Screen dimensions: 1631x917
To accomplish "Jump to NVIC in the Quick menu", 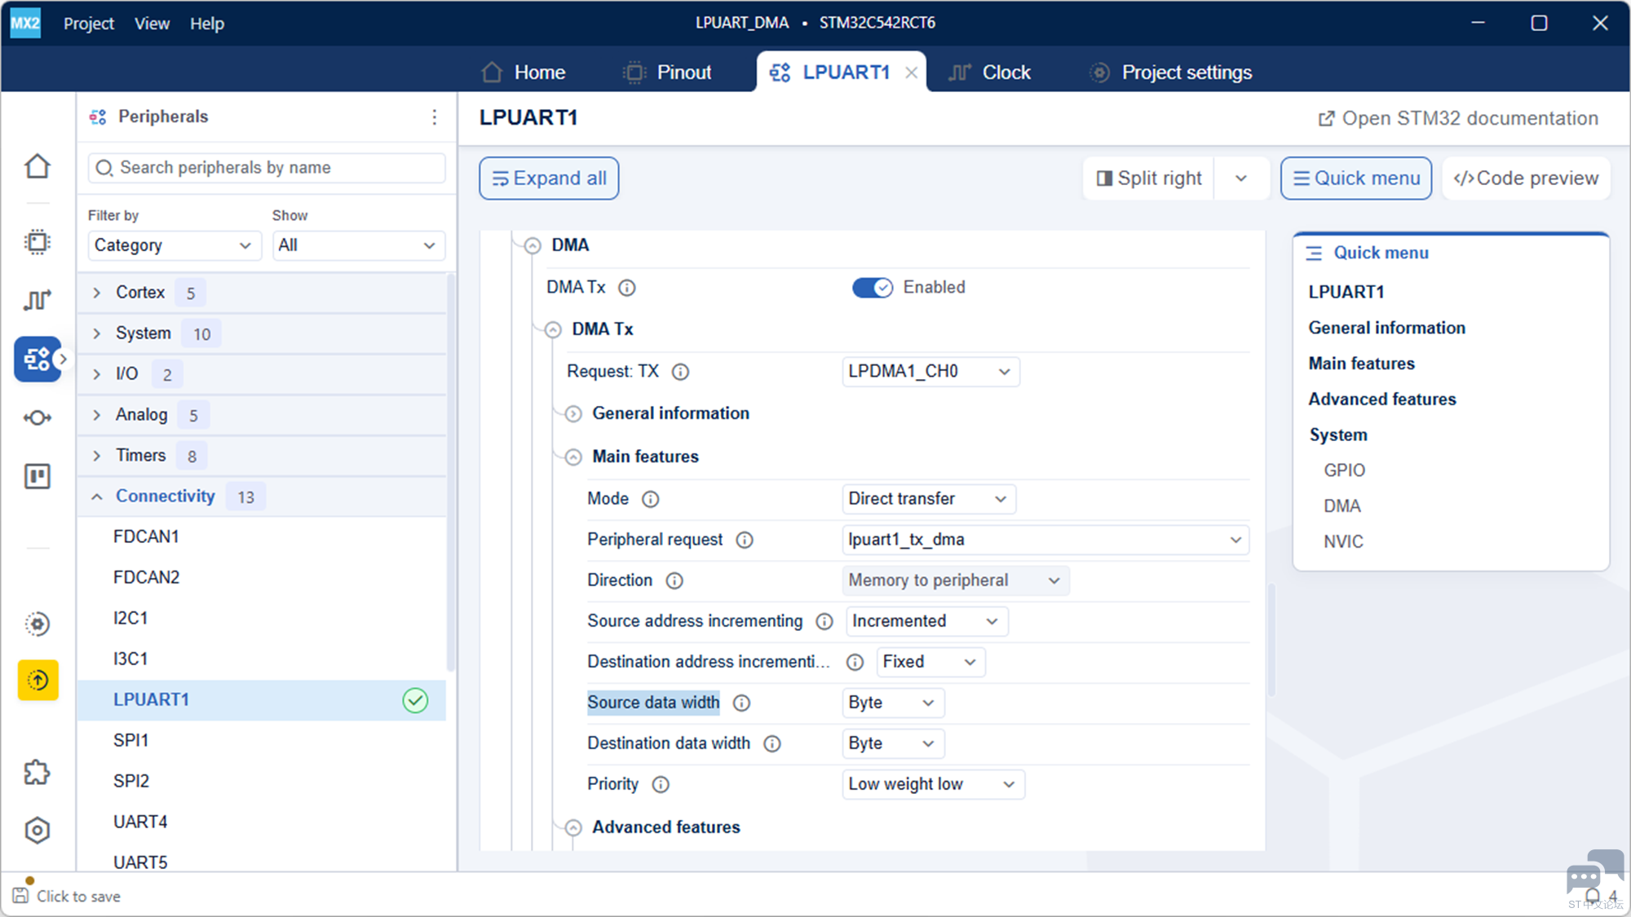I will [1343, 542].
